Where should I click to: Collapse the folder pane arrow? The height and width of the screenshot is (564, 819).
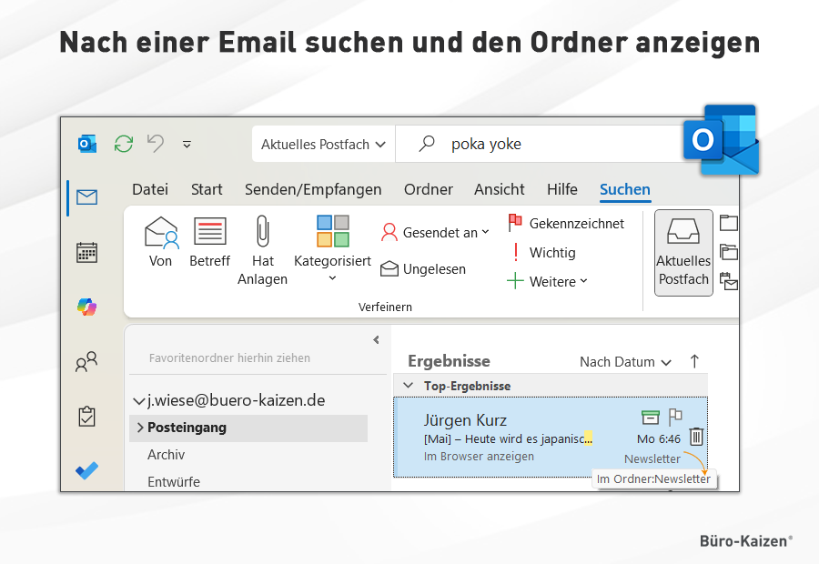pyautogui.click(x=376, y=340)
